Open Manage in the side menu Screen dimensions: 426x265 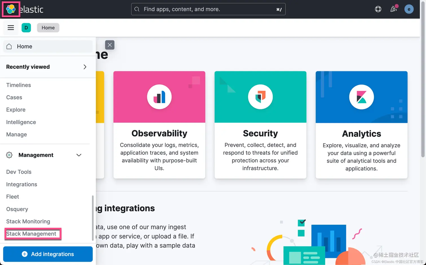17,135
